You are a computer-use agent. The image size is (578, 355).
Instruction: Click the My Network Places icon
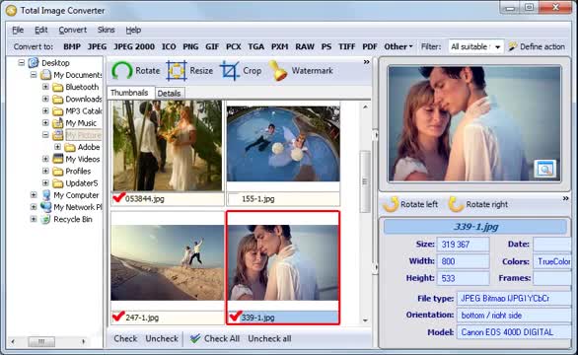click(x=46, y=207)
